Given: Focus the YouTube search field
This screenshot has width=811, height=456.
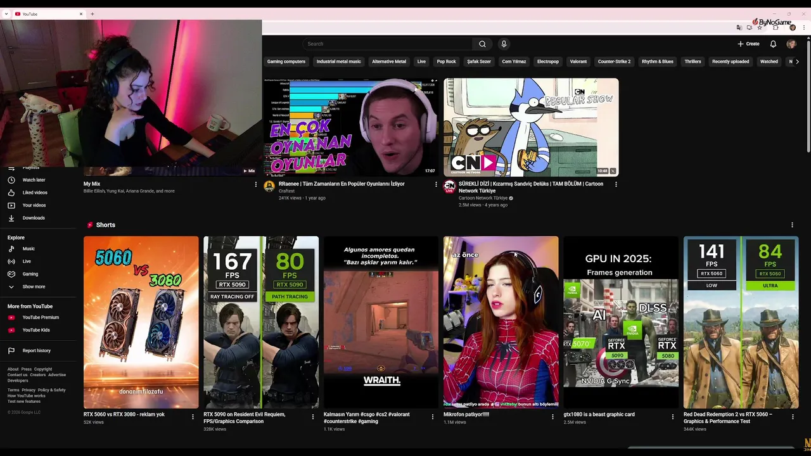Looking at the screenshot, I should (x=387, y=44).
